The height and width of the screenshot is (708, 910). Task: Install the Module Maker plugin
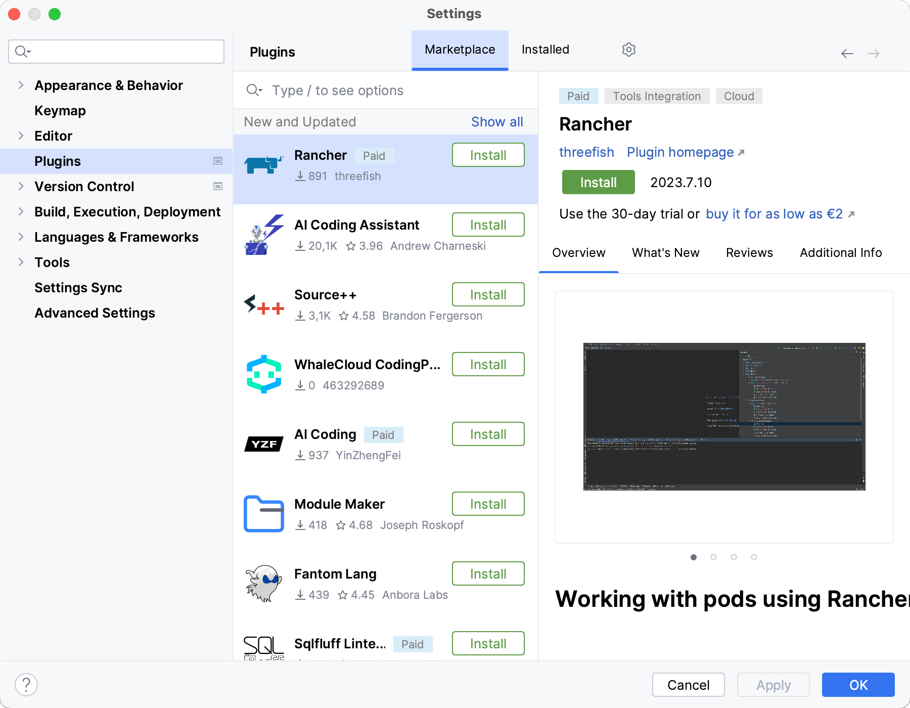point(488,504)
